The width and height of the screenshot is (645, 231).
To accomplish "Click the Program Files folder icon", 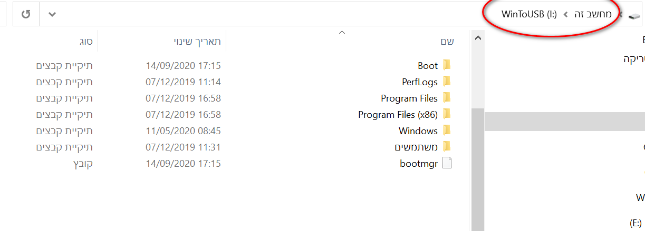I will click(x=447, y=98).
